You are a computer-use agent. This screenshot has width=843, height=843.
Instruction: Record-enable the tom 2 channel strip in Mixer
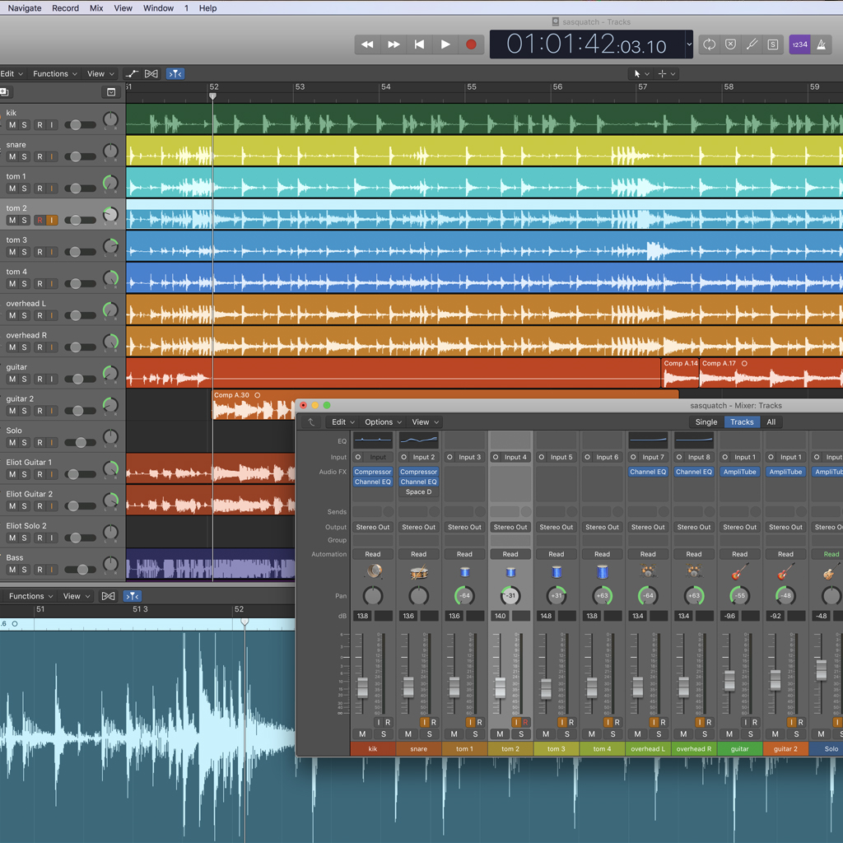pos(525,722)
